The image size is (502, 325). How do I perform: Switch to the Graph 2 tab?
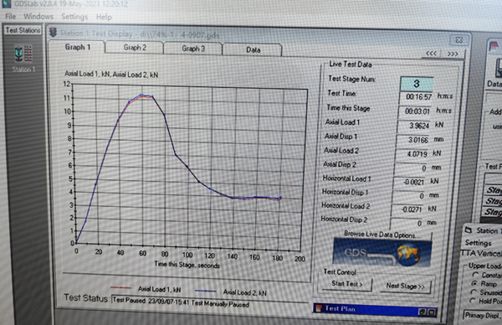pyautogui.click(x=135, y=48)
